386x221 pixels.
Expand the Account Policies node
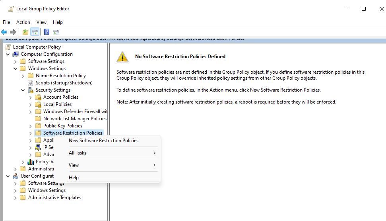tap(30, 98)
